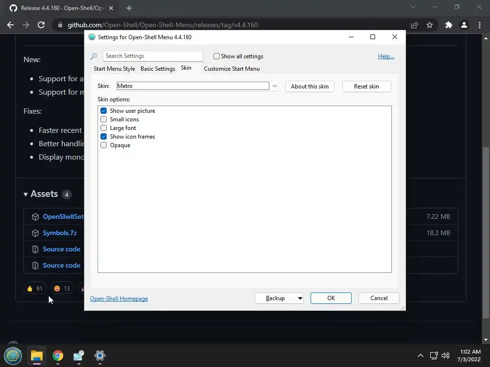This screenshot has height=367, width=490.
Task: Open the Chrome extensions puzzle icon
Action: (x=449, y=25)
